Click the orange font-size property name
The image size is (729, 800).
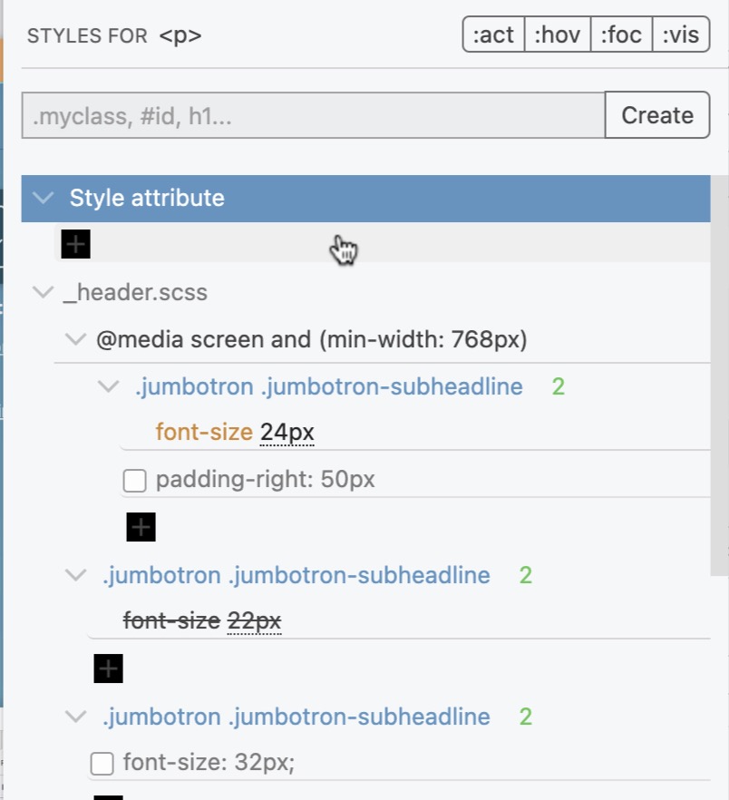pos(204,432)
